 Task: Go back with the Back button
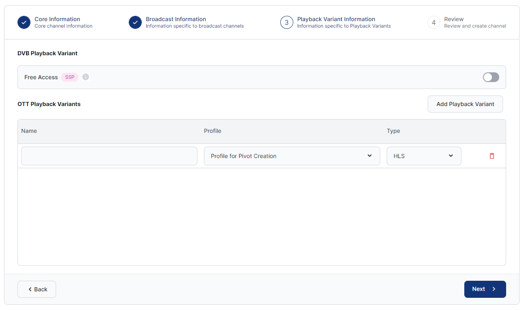tap(37, 289)
